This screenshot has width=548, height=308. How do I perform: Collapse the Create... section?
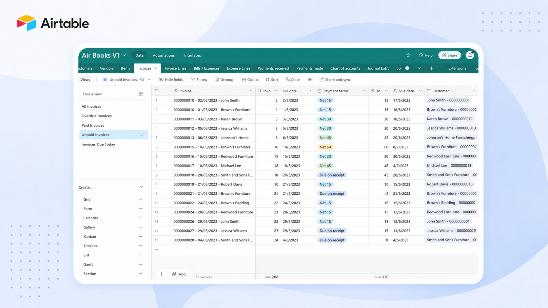[141, 187]
